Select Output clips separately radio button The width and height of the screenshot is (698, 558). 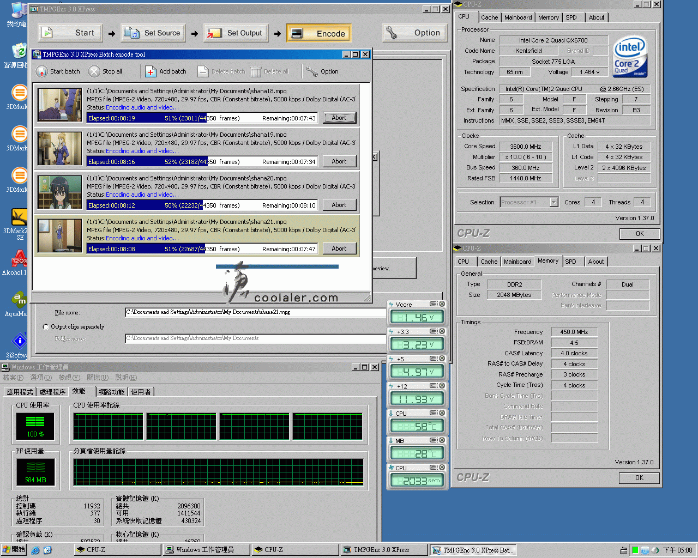pos(46,327)
